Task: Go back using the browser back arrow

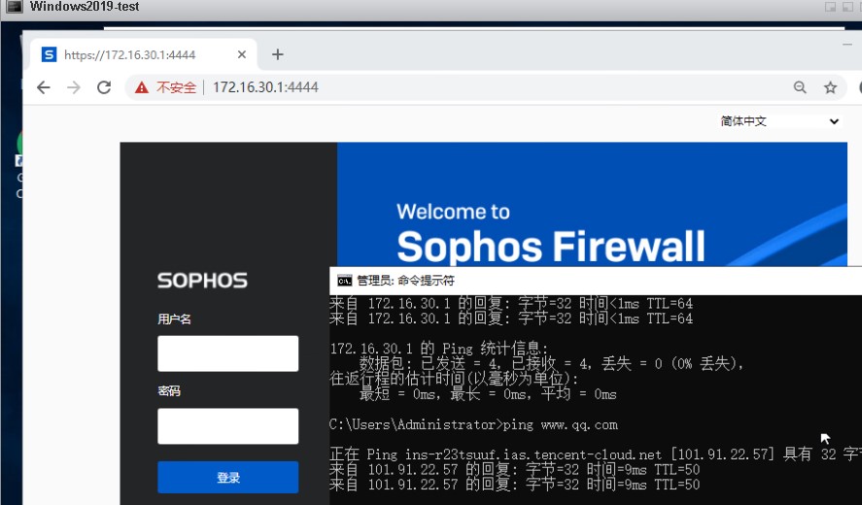Action: (44, 87)
